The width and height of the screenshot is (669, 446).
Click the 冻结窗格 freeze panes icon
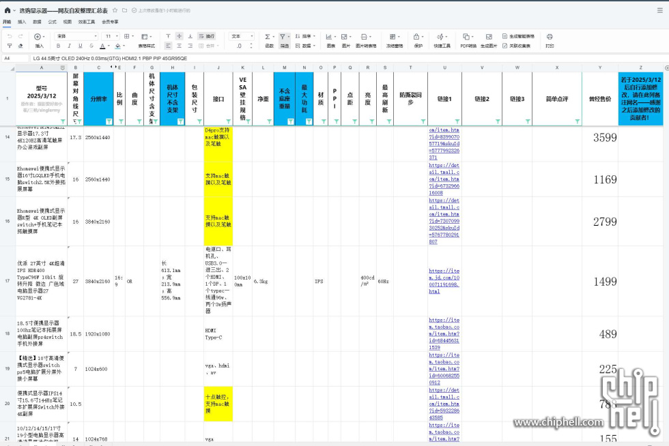coord(393,37)
